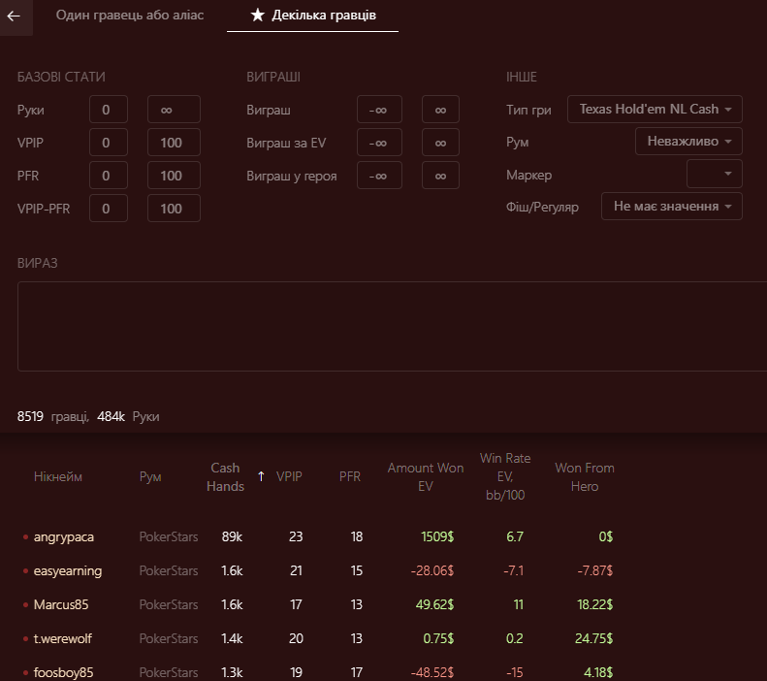Click the 24.75$ Won From Hero value

[x=593, y=638]
